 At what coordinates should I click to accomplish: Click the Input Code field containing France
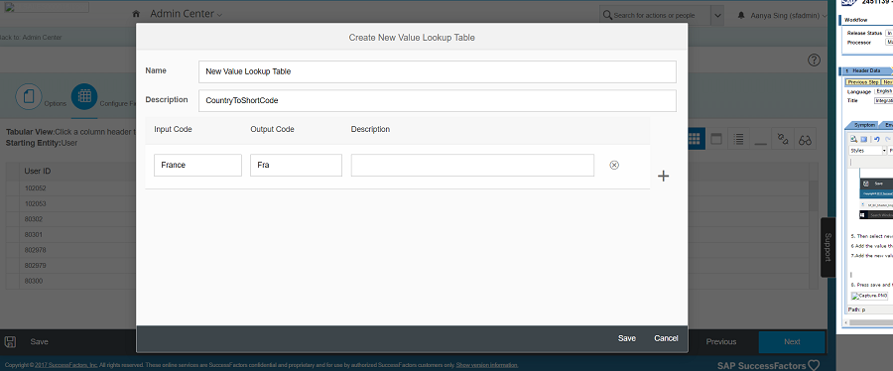[x=197, y=165]
